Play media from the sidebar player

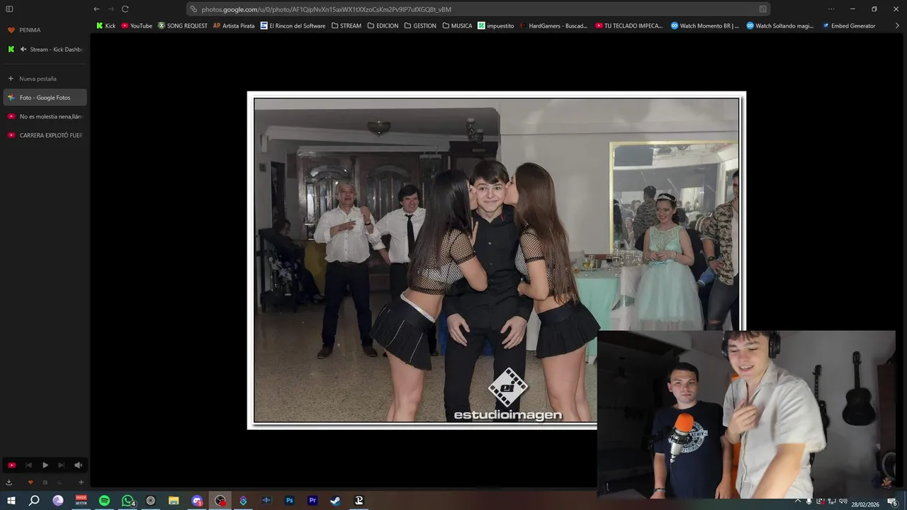point(45,465)
